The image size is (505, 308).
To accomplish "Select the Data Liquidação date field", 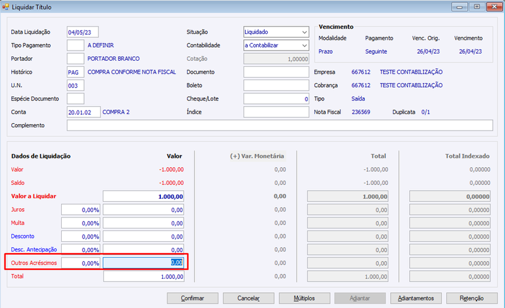I will (x=83, y=32).
